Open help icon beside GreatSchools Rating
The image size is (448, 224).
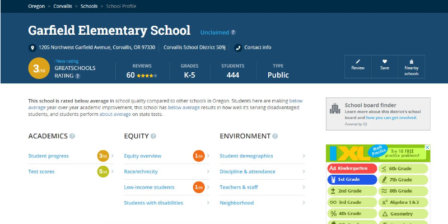(x=78, y=76)
